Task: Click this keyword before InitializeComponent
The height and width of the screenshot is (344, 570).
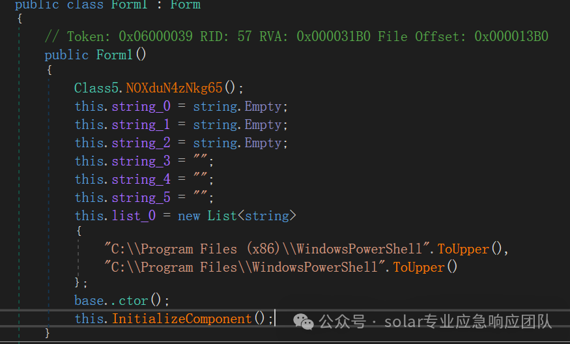Action: coord(89,319)
